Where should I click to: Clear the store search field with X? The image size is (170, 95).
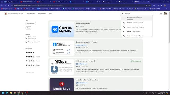click(x=151, y=13)
